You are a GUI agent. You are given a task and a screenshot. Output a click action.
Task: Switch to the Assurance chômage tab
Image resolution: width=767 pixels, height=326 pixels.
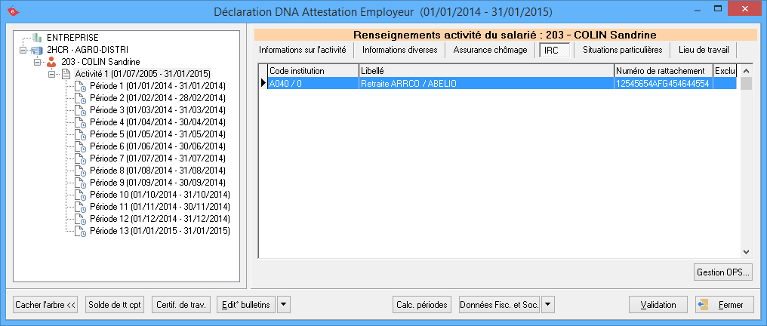(490, 50)
